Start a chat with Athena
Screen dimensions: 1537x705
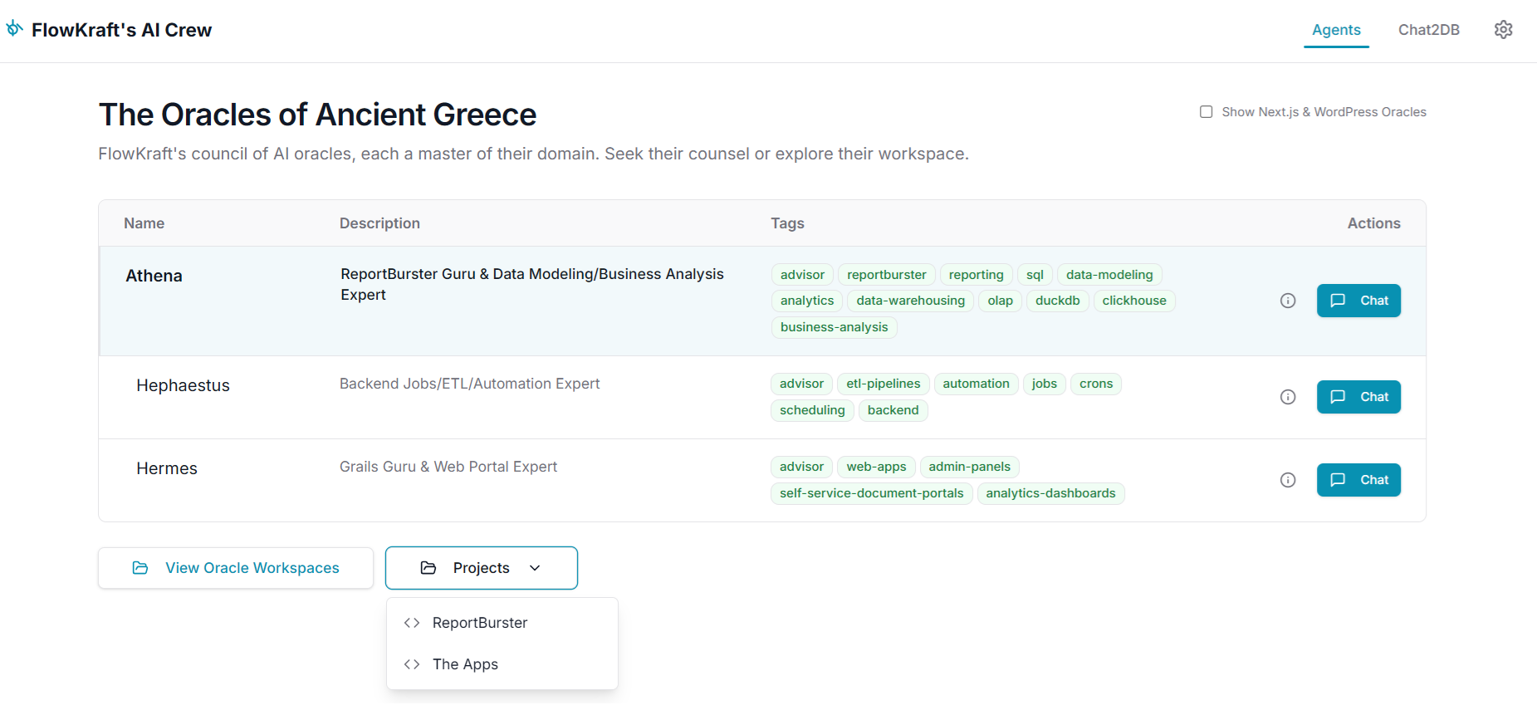(x=1358, y=301)
